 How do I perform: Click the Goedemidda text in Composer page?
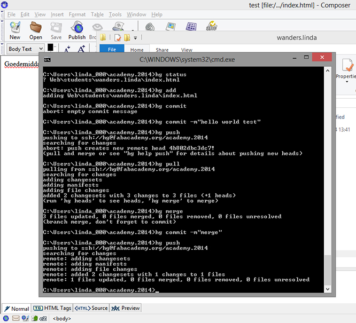(21, 64)
